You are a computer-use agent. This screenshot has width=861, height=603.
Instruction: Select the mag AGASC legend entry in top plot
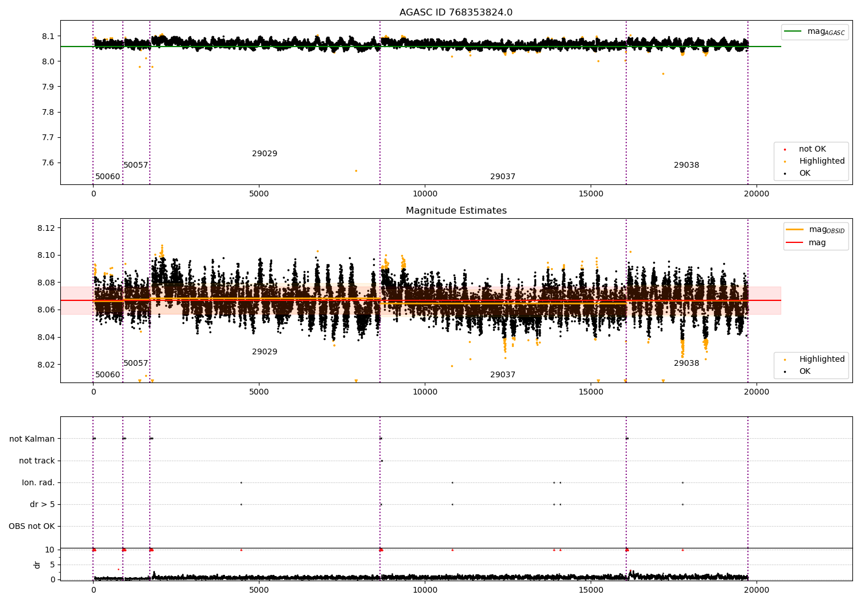pyautogui.click(x=815, y=32)
